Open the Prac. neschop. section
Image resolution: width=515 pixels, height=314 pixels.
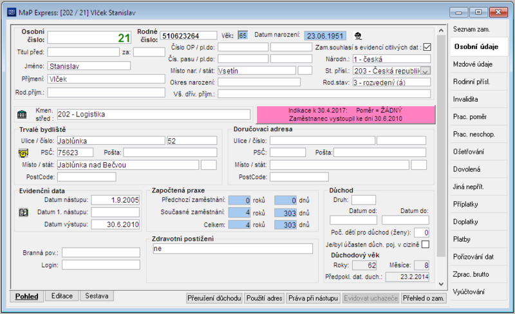pos(478,134)
